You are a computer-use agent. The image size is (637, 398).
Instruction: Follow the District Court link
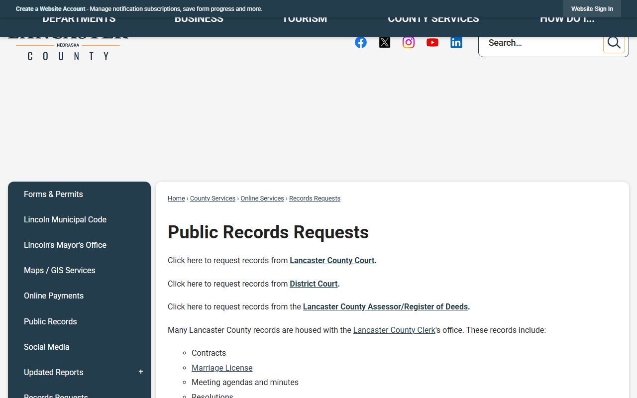tap(314, 284)
